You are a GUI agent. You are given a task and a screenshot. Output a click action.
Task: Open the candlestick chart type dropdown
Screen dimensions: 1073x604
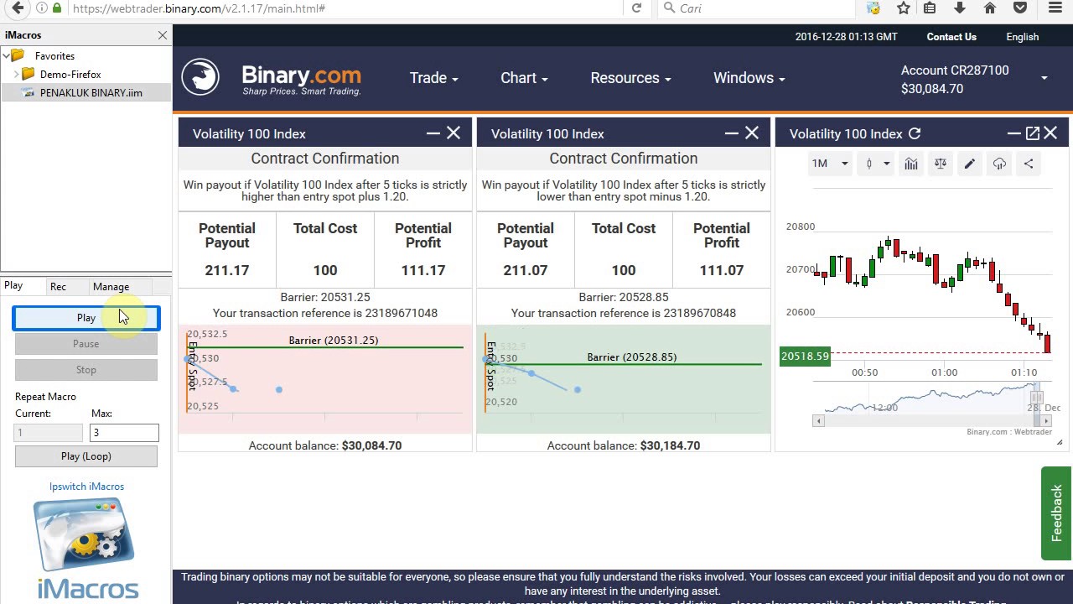point(876,164)
